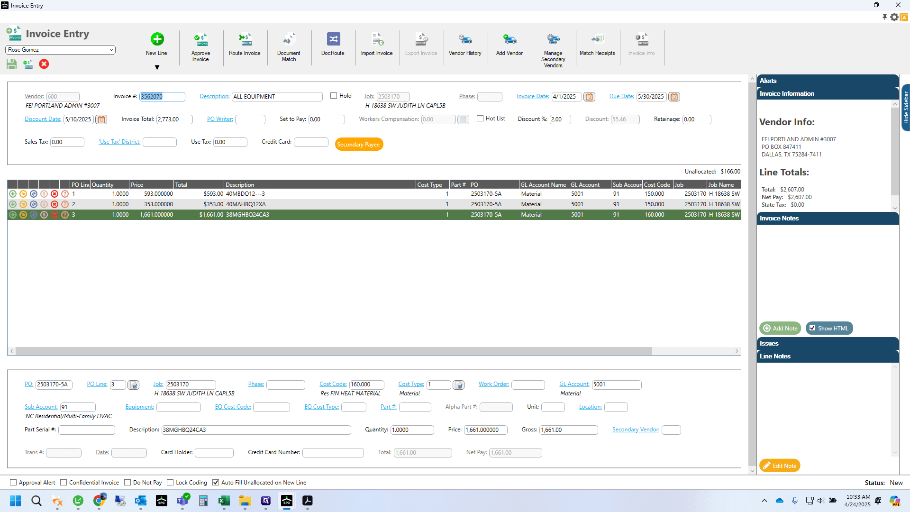Open the Document Match tool

click(289, 39)
